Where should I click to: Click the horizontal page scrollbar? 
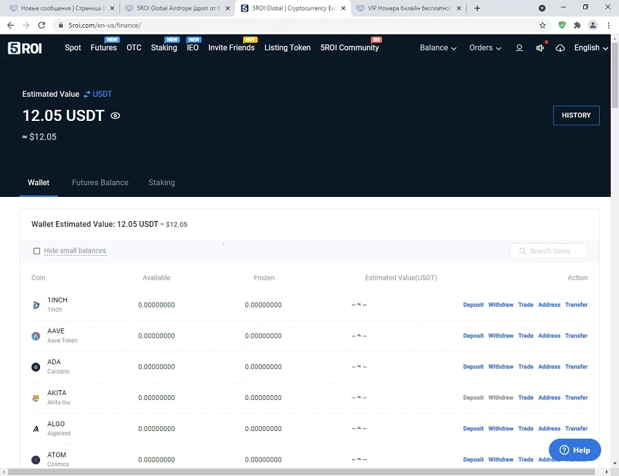click(301, 472)
